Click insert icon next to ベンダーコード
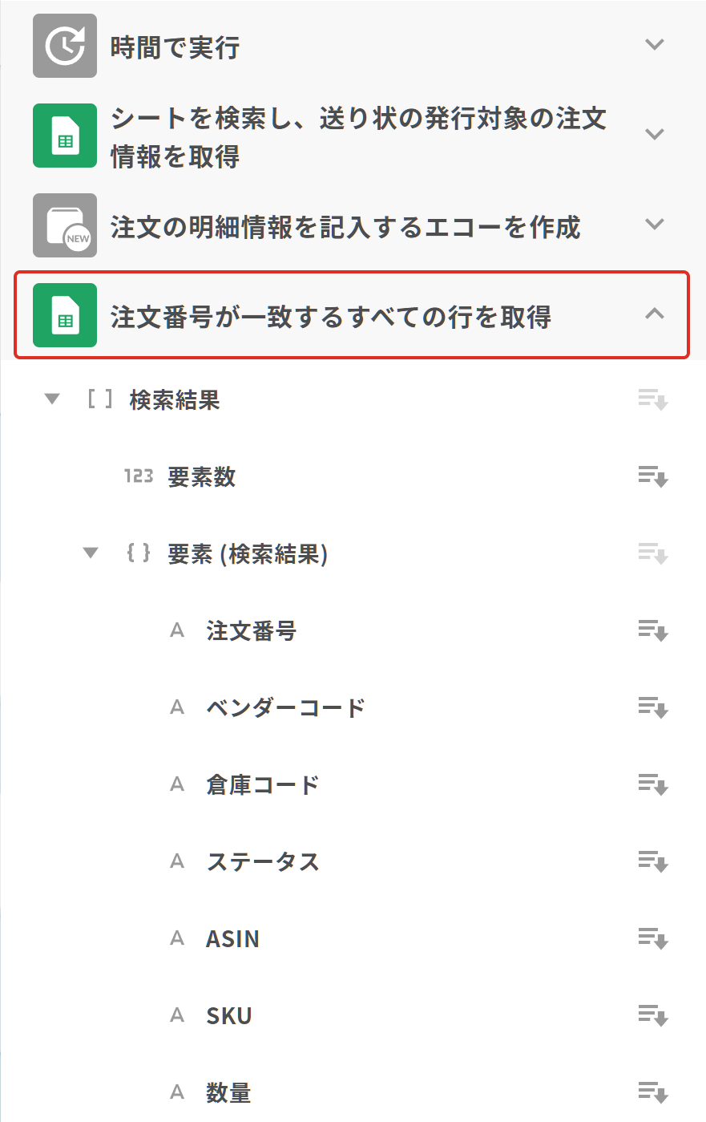706x1122 pixels. click(x=653, y=708)
